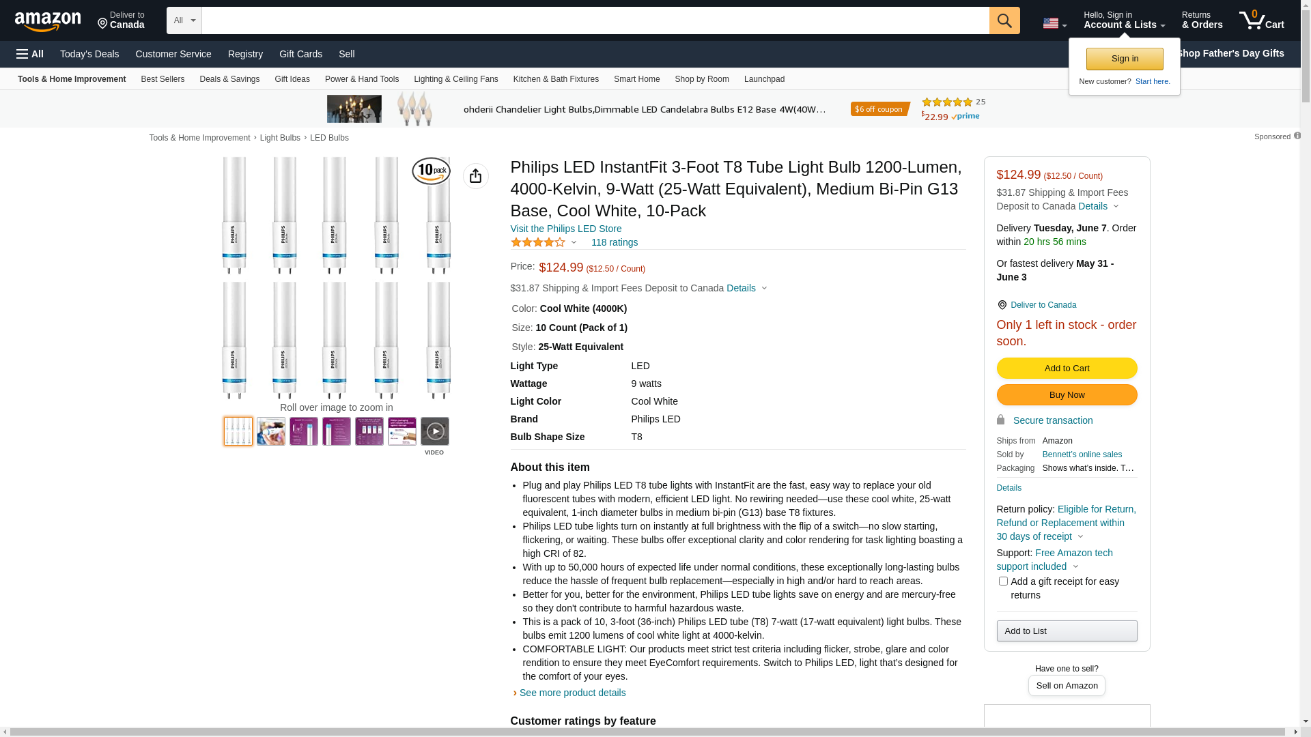The height and width of the screenshot is (737, 1311).
Task: Click the star rating icon
Action: pos(538,242)
